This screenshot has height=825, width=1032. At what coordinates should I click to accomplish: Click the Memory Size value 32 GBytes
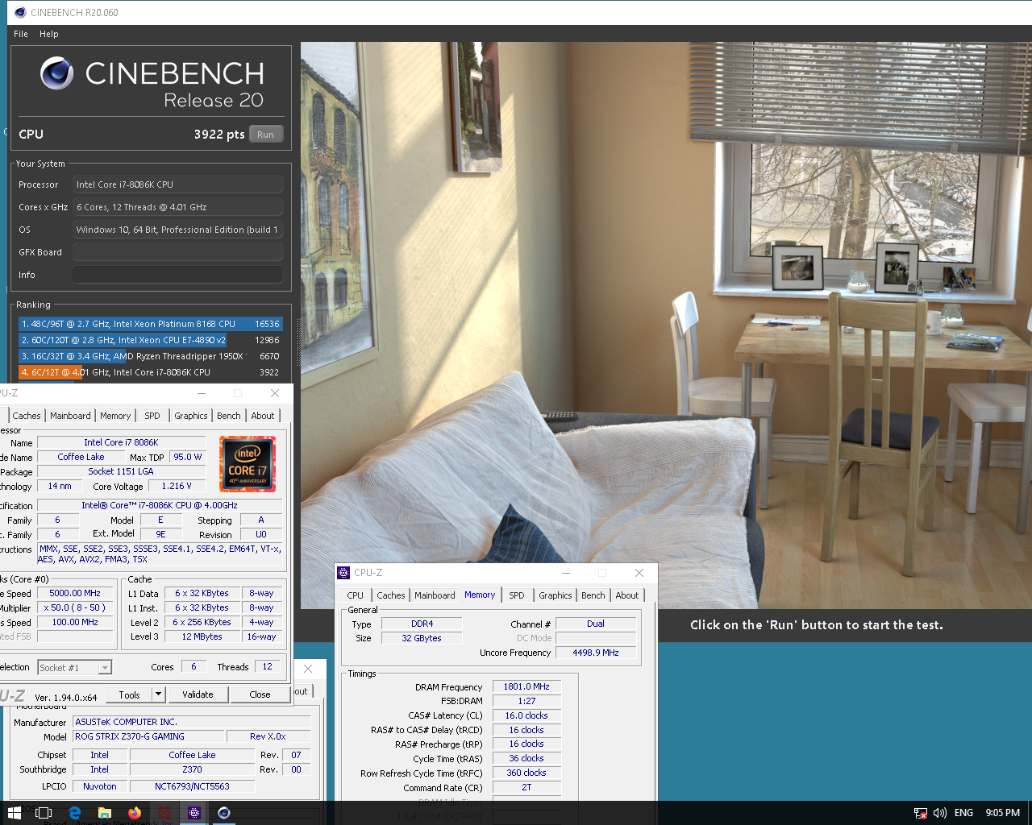tap(422, 638)
